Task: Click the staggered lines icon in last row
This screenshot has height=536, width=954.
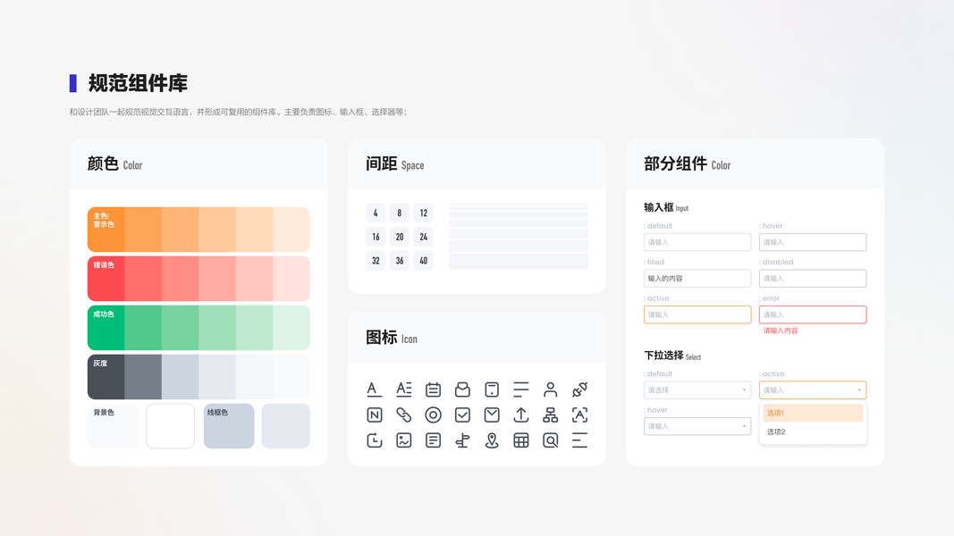Action: (x=580, y=440)
